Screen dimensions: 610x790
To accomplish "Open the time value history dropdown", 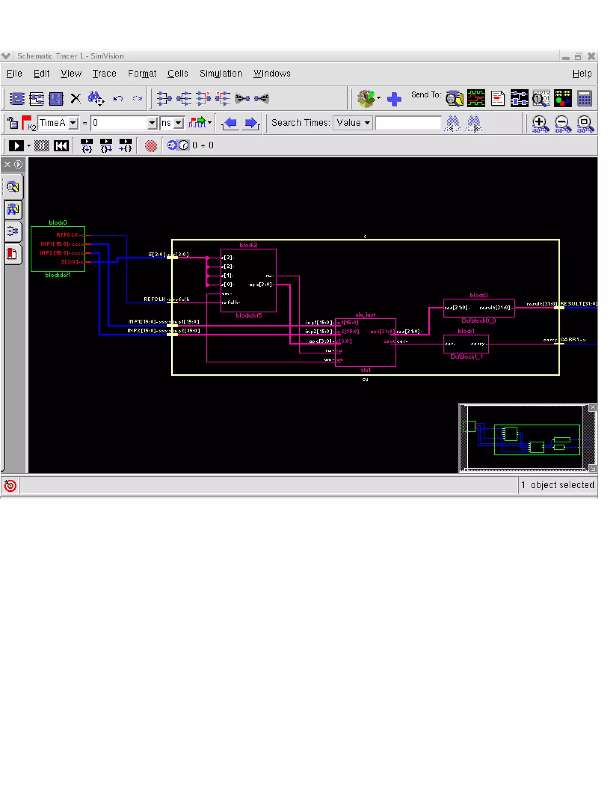I will pyautogui.click(x=152, y=123).
